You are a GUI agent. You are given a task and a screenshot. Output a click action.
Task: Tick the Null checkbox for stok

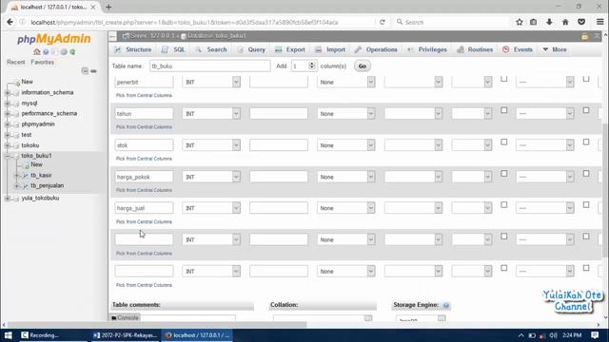point(503,142)
